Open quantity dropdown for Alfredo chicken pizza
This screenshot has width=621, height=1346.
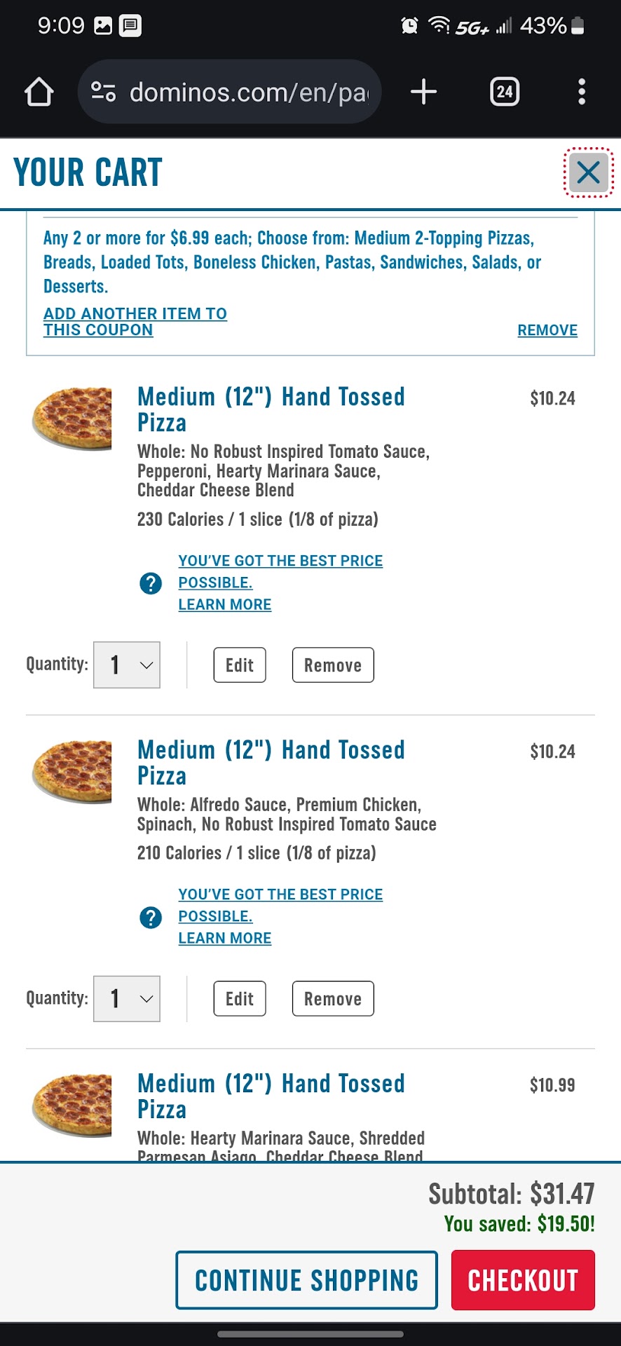[x=127, y=998]
